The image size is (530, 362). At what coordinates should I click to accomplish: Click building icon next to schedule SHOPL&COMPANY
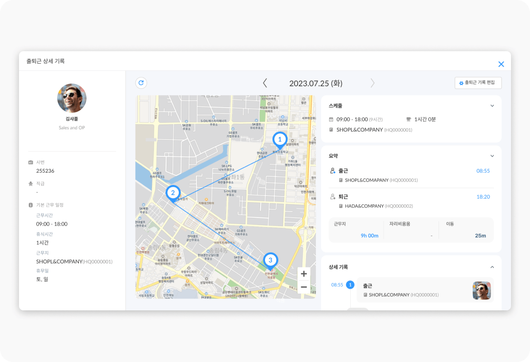[331, 130]
